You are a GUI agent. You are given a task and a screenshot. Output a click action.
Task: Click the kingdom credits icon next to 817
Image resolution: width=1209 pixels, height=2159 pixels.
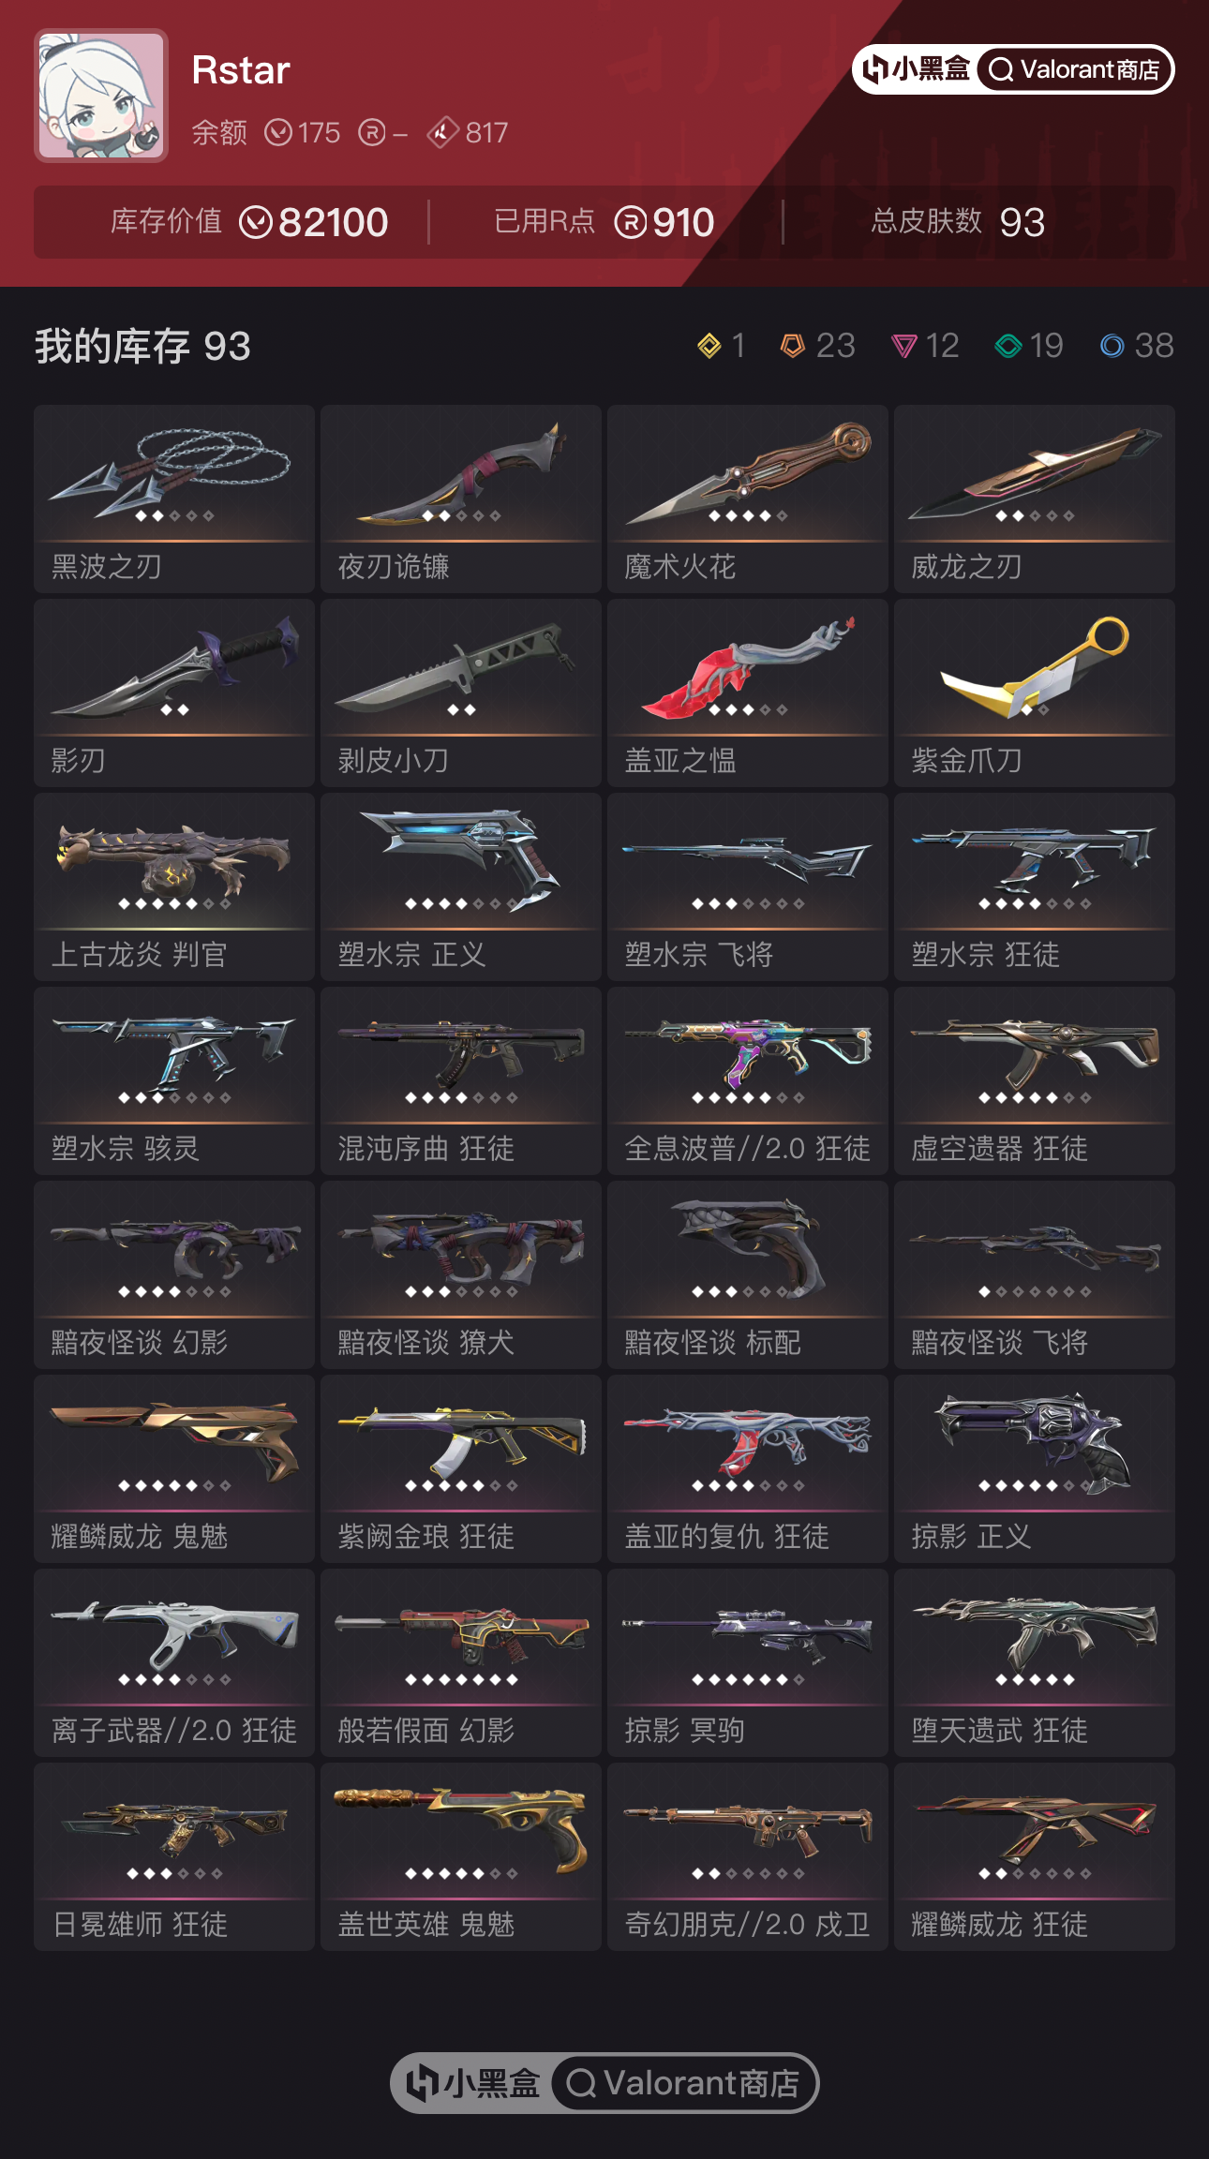pyautogui.click(x=443, y=133)
